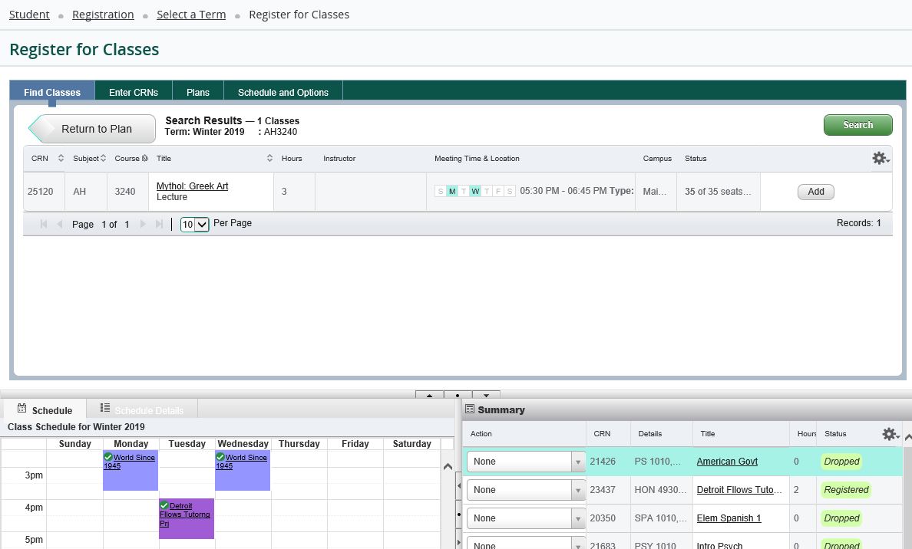The image size is (912, 549).
Task: Sort by Title column arrows
Action: (x=269, y=158)
